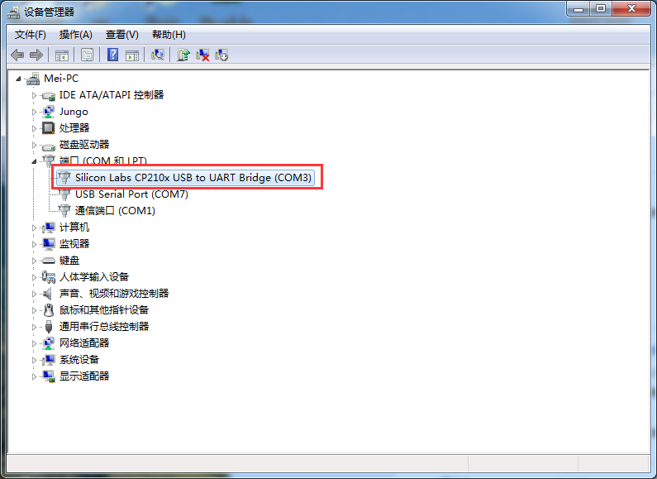Image resolution: width=657 pixels, height=479 pixels.
Task: Open the 文件(F) menu
Action: click(31, 35)
